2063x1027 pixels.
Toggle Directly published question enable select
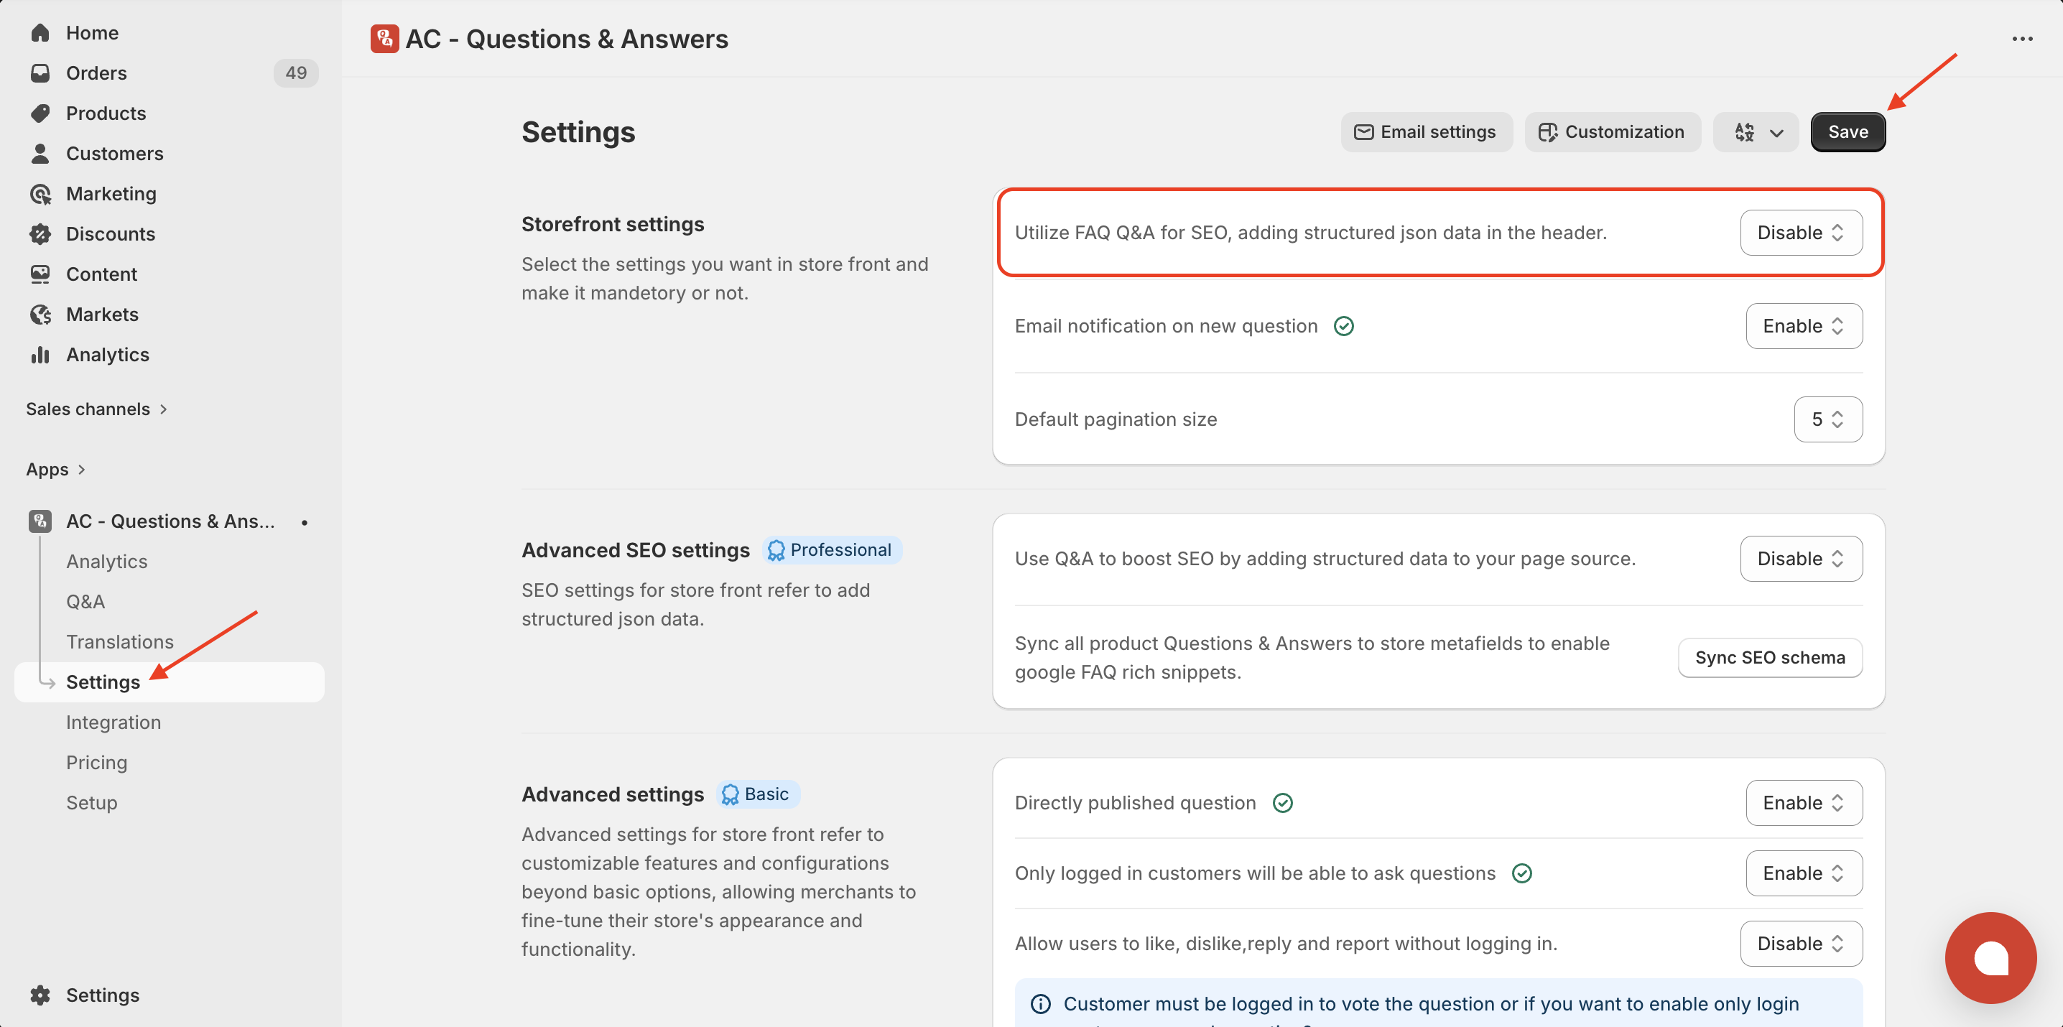(1804, 803)
